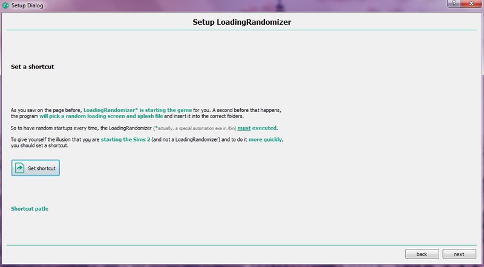The width and height of the screenshot is (484, 267).
Task: Click the Setup Dialog title text
Action: pyautogui.click(x=28, y=5)
